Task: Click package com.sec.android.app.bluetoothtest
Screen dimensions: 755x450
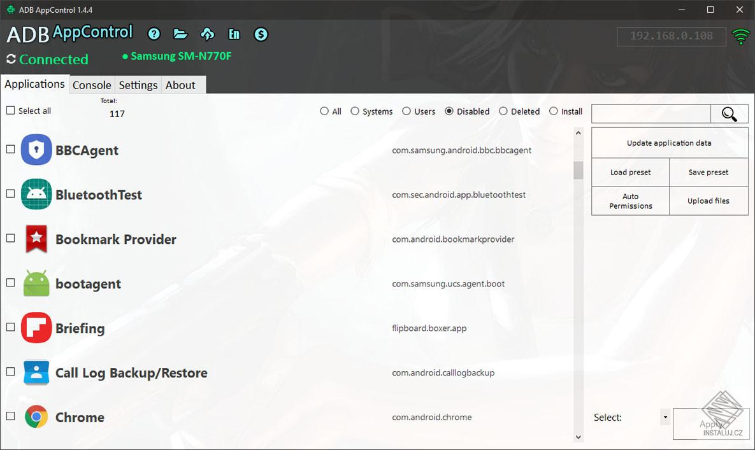Action: pos(458,195)
